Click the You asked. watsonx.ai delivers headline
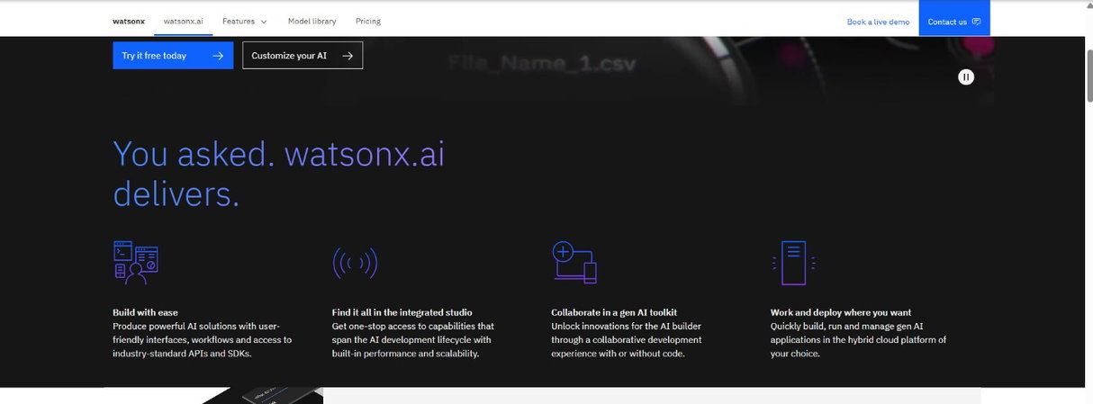 (x=279, y=174)
